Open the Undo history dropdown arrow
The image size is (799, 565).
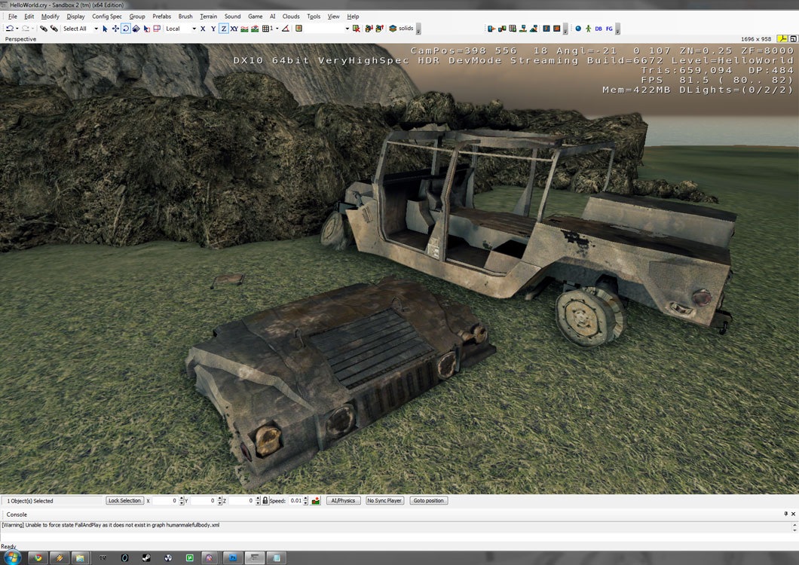coord(17,29)
